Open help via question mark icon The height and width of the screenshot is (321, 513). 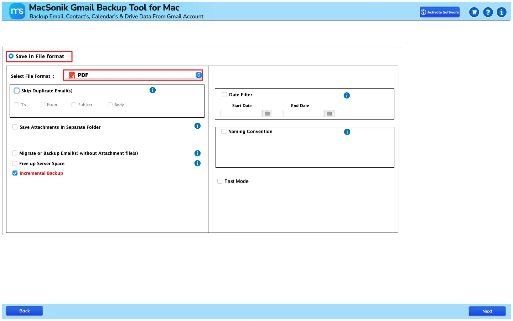pos(488,12)
